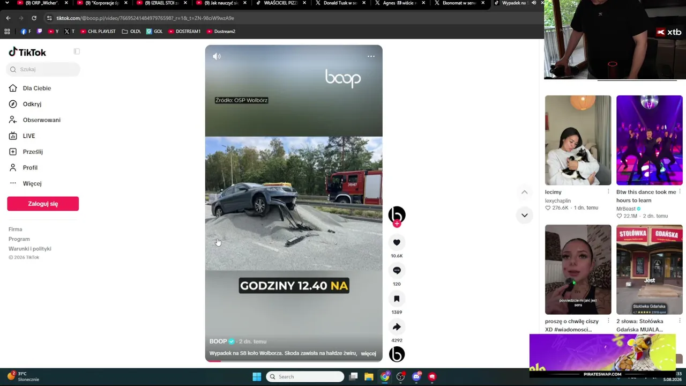Viewport: 686px width, 386px height.
Task: Open the video three-dots options menu
Action: pyautogui.click(x=371, y=56)
